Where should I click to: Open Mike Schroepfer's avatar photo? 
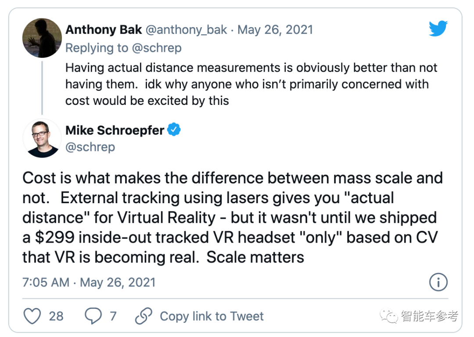(42, 138)
